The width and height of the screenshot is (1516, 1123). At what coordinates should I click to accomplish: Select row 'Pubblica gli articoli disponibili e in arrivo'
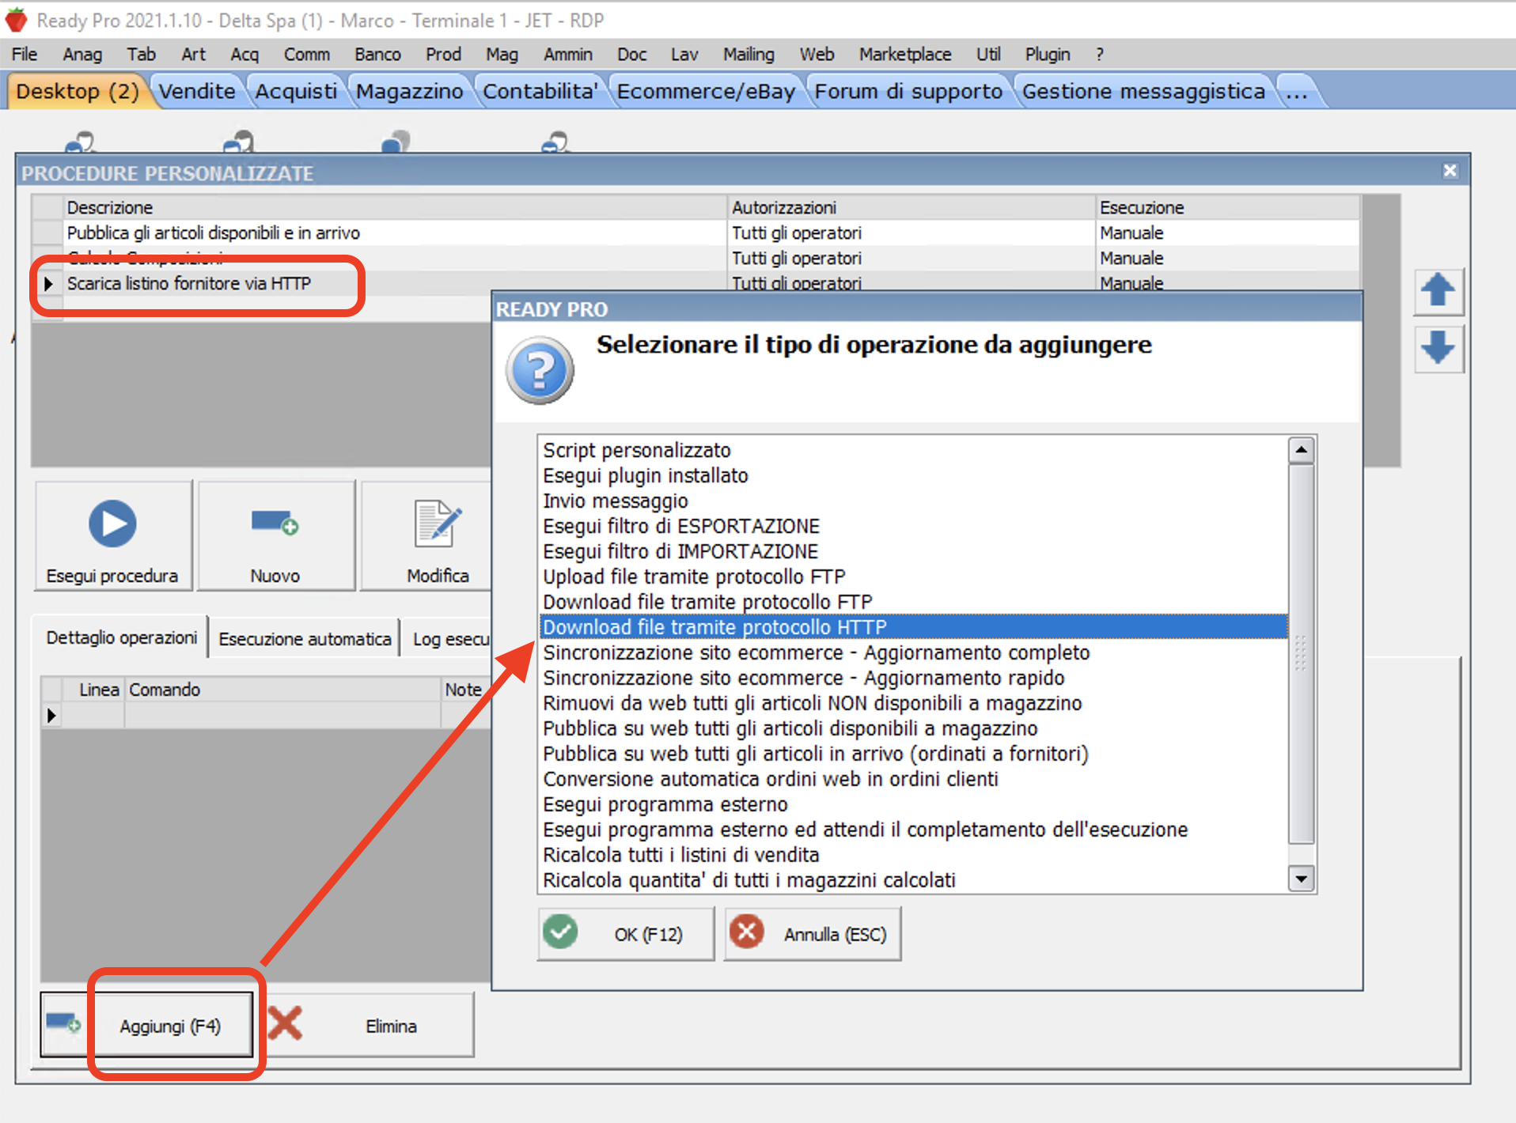tap(695, 233)
